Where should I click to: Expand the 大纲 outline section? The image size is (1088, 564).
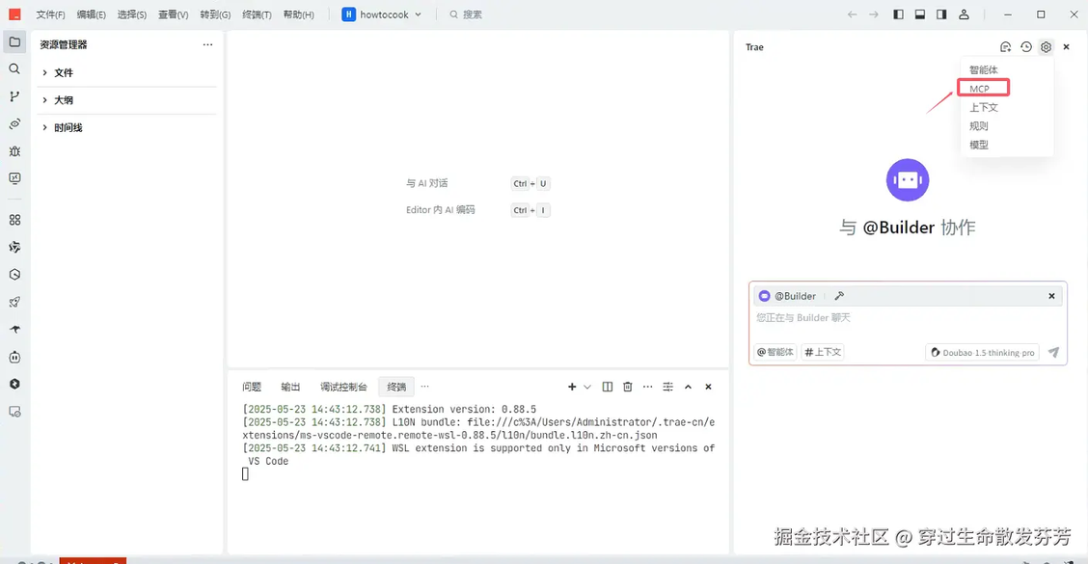(127, 100)
